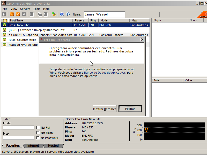207x155 pixels.
Task: Enable the Not Full filter checkbox
Action: tap(38, 127)
